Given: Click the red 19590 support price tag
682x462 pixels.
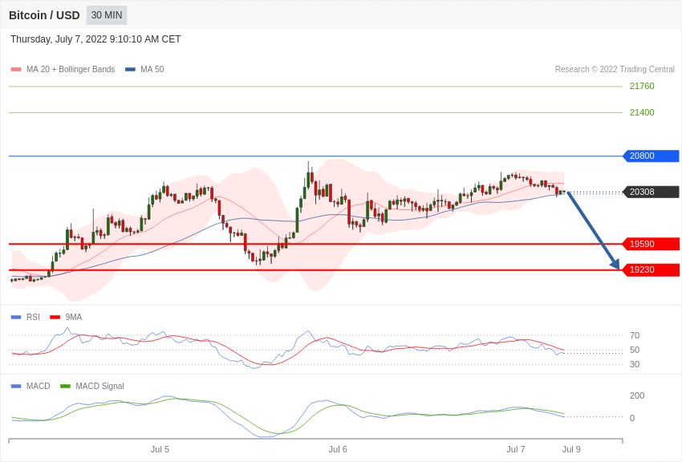Looking at the screenshot, I should 652,244.
